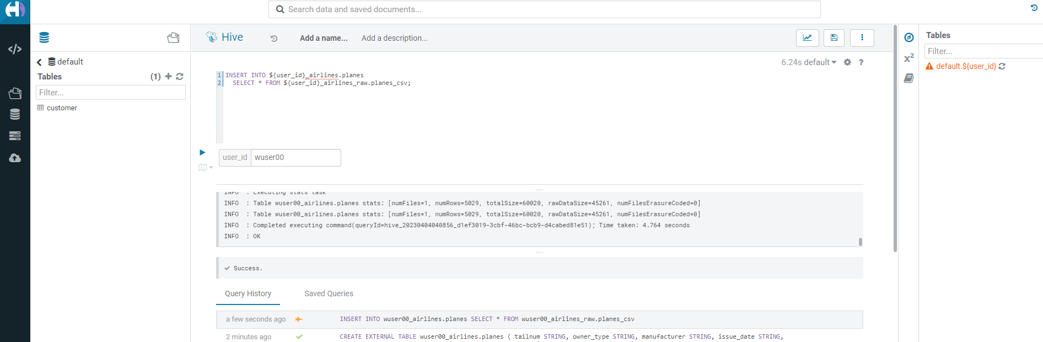
Task: Run the query with play button
Action: click(x=202, y=152)
